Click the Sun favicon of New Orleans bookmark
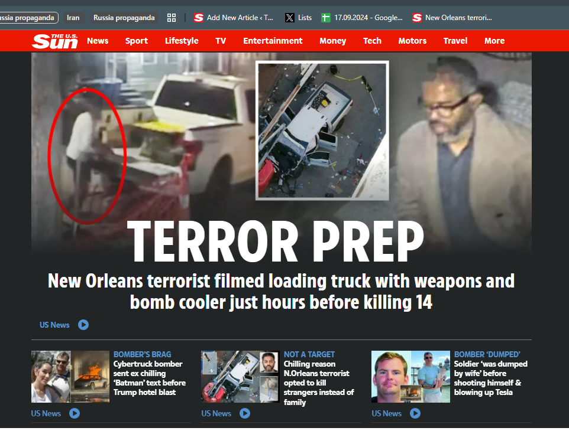569x431 pixels. point(417,18)
